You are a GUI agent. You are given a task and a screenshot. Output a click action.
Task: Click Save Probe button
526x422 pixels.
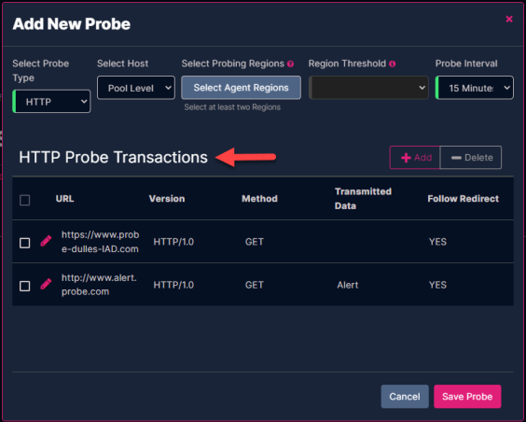click(467, 397)
